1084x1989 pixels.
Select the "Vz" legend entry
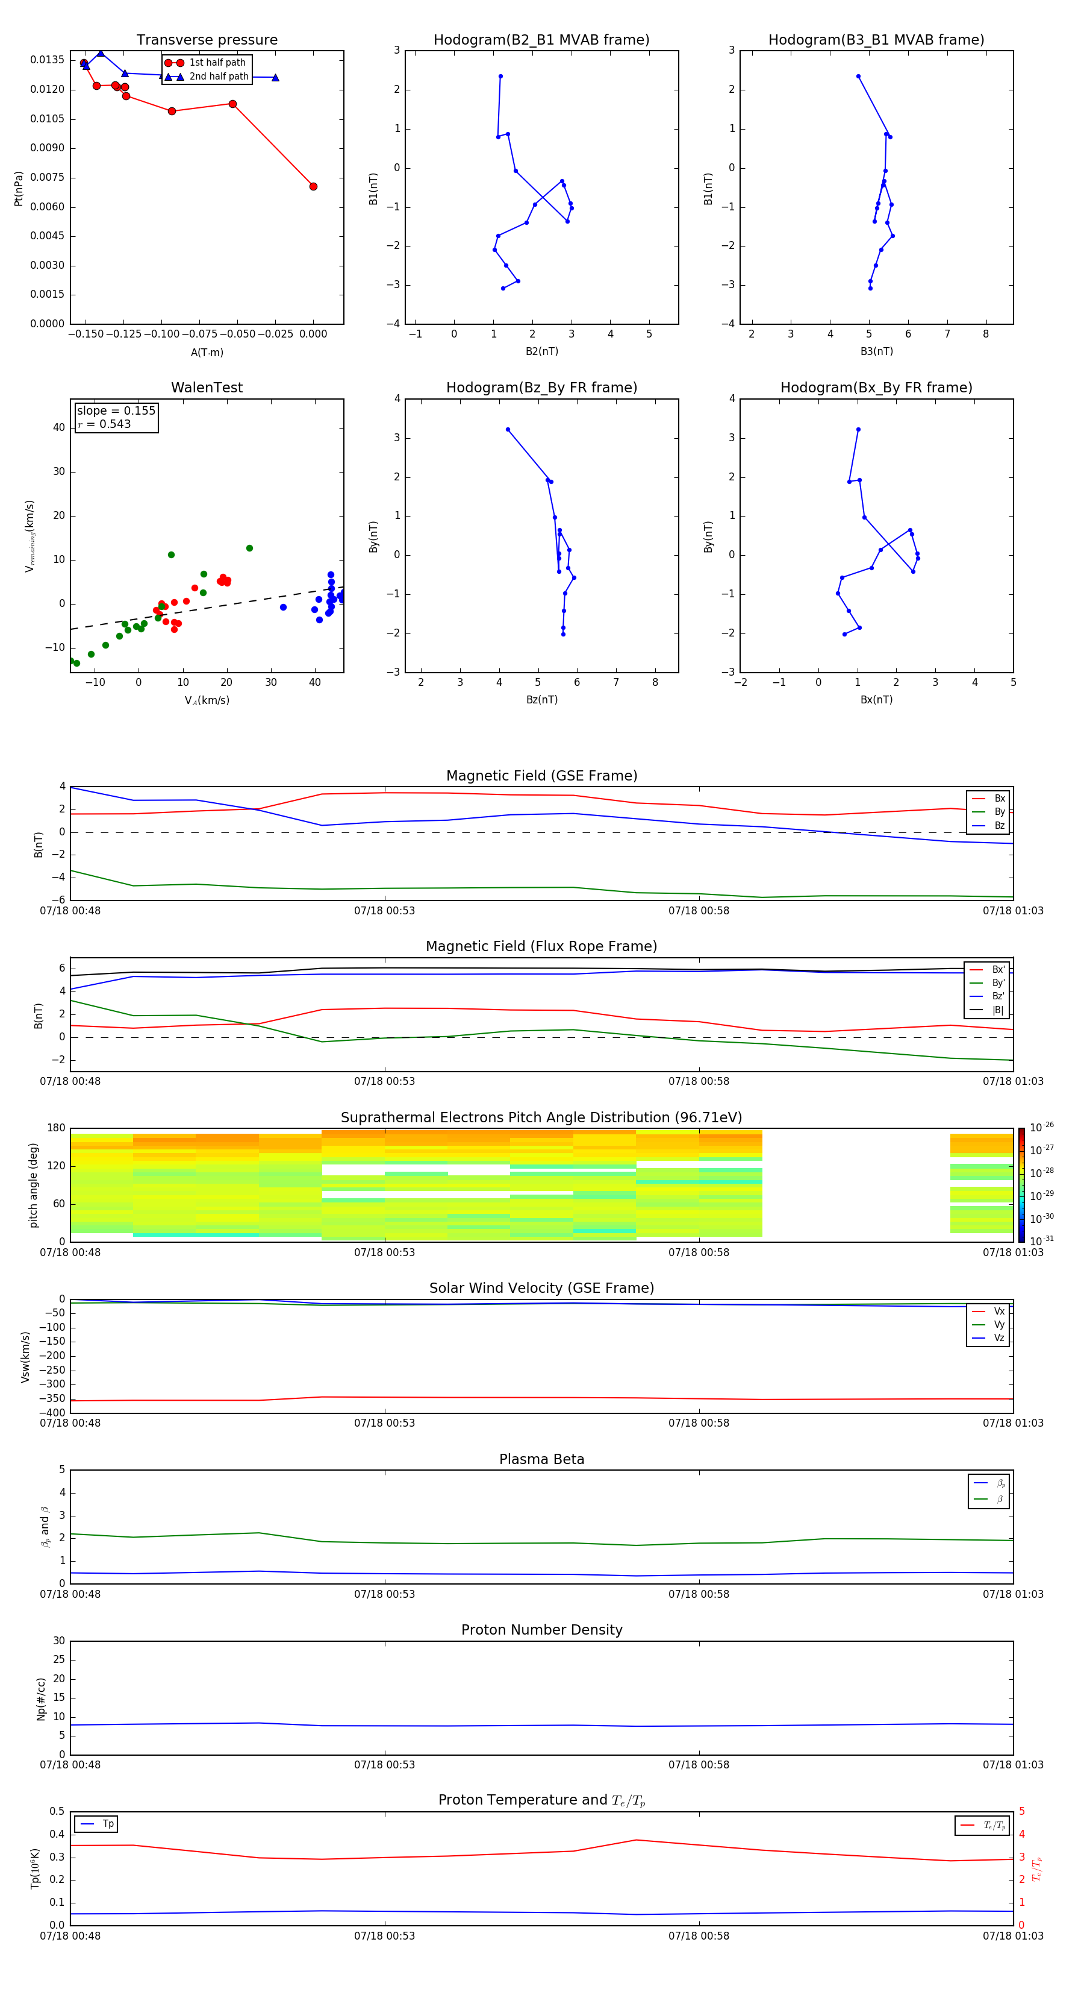tap(989, 1338)
